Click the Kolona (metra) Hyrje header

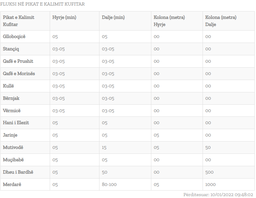(169, 21)
